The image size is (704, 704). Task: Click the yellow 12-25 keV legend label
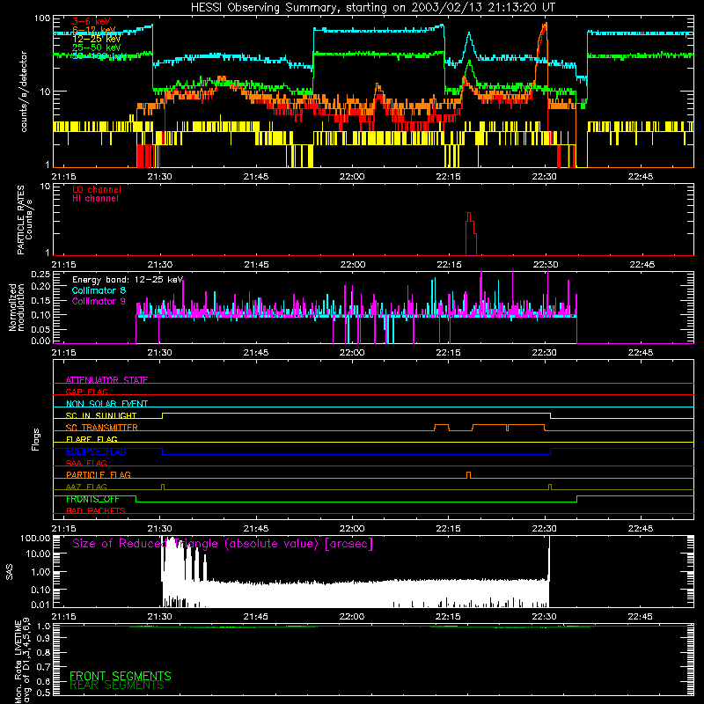point(96,39)
